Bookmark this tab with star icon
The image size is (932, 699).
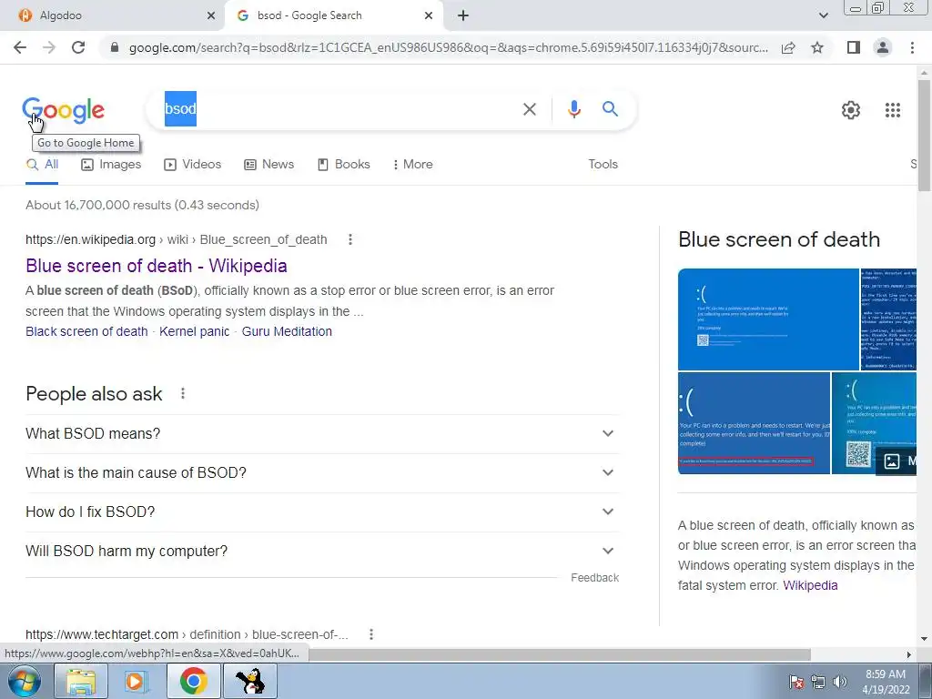click(x=817, y=47)
